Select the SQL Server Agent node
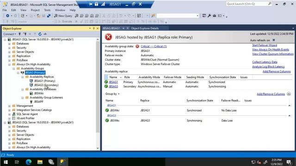 [x=27, y=114]
